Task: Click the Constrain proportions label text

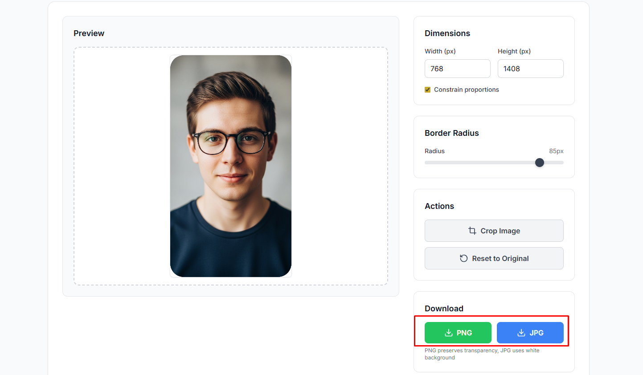Action: point(466,90)
